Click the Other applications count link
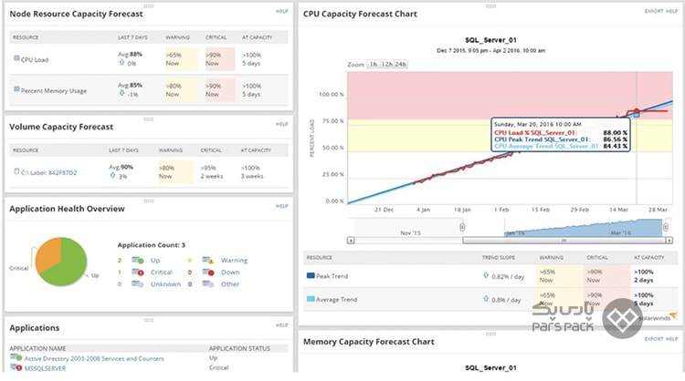This screenshot has width=685, height=381. (x=230, y=283)
